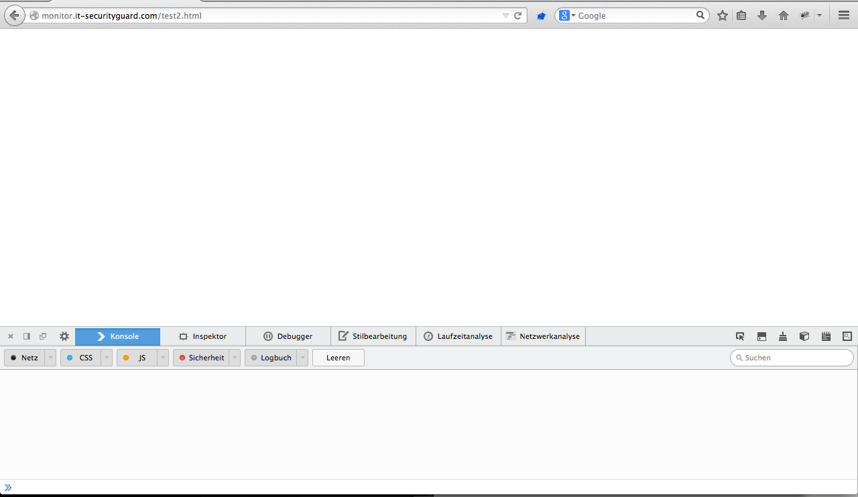This screenshot has width=858, height=497.
Task: Go to the home page icon
Action: [x=783, y=15]
